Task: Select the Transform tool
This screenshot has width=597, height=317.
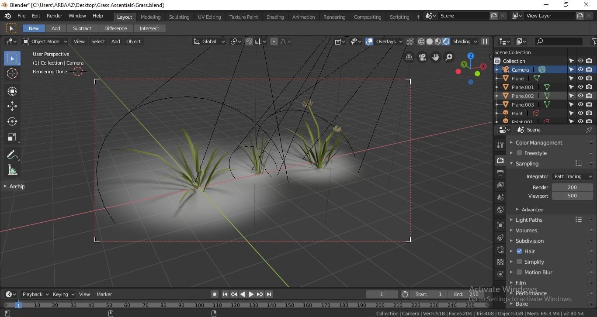Action: click(12, 91)
